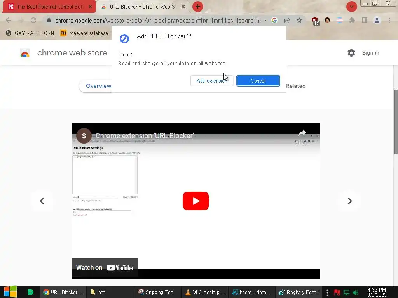
Task: Show next screenshot with right arrow
Action: coord(350,201)
